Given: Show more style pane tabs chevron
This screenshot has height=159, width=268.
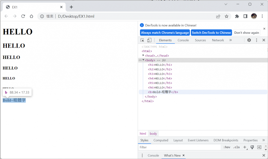Looking at the screenshot, I should pyautogui.click(x=264, y=140).
